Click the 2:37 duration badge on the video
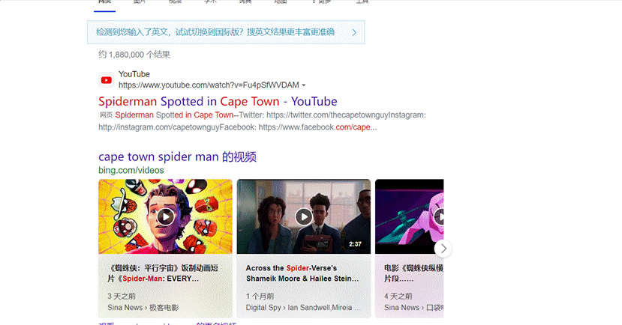622x325 pixels. [355, 244]
